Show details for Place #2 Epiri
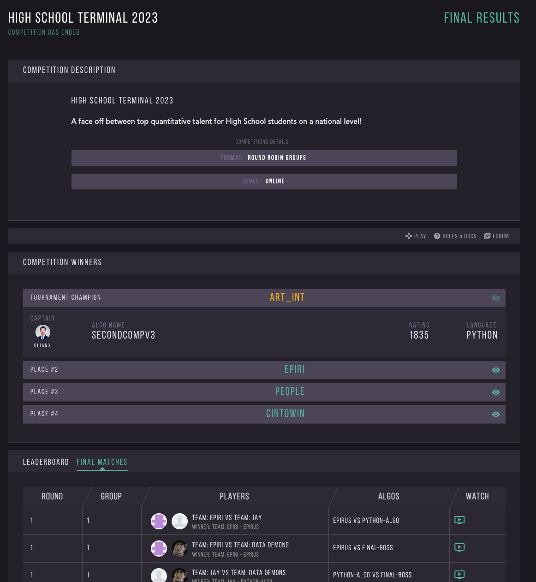536x582 pixels. [x=496, y=370]
